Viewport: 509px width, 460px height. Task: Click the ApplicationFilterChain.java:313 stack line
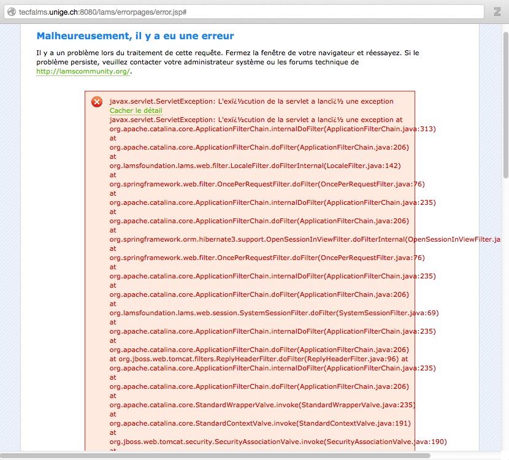273,129
